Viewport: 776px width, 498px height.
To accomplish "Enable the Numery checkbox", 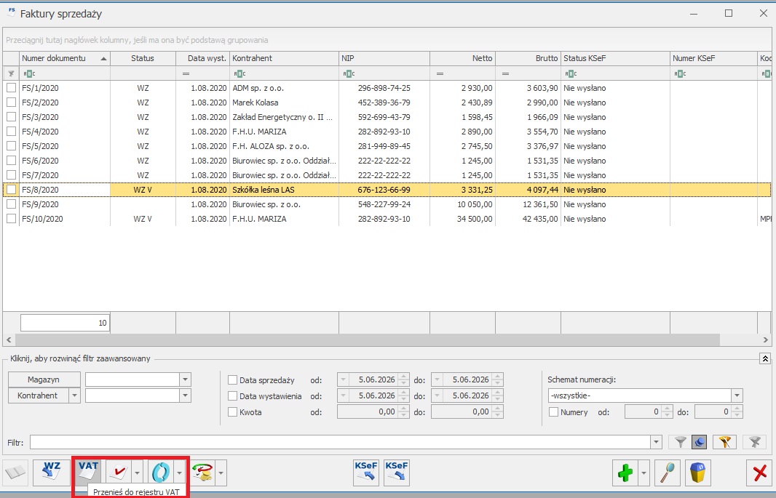I will pyautogui.click(x=554, y=412).
